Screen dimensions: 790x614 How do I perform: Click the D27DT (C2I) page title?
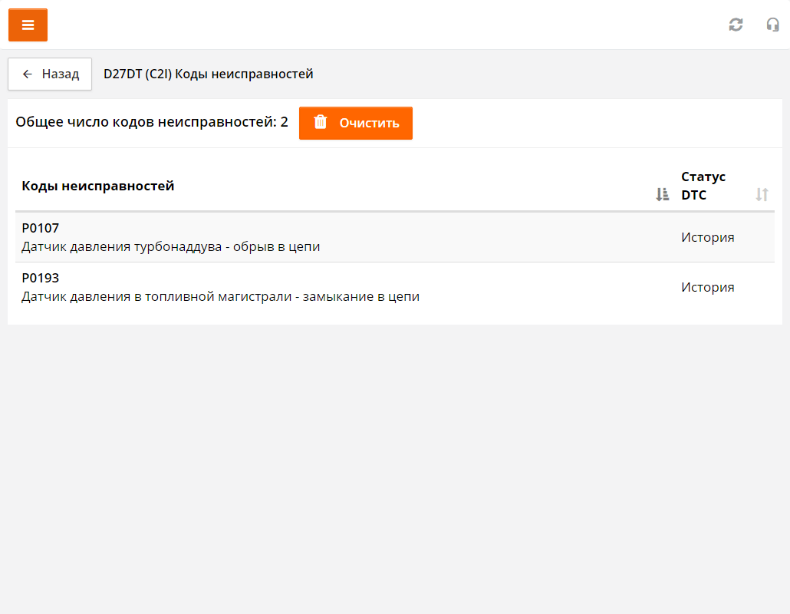click(x=208, y=74)
